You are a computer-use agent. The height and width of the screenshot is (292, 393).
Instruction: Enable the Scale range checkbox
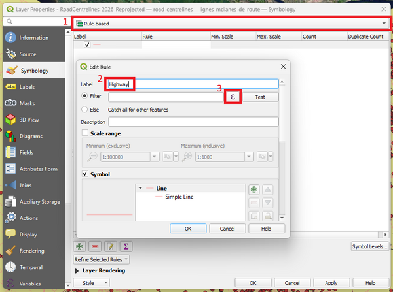[x=85, y=133]
